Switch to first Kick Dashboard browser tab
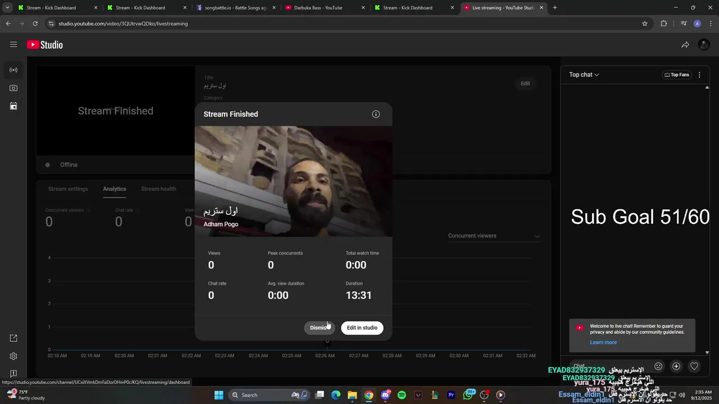This screenshot has height=404, width=719. tap(56, 8)
